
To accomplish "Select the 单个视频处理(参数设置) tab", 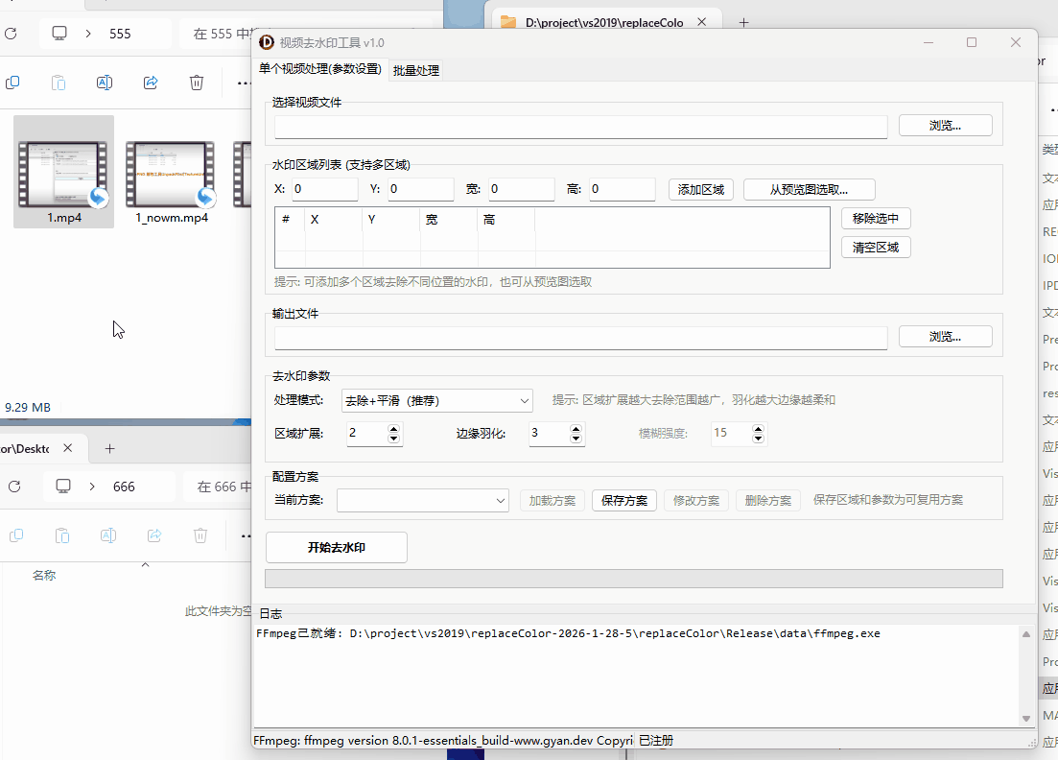I will (318, 70).
